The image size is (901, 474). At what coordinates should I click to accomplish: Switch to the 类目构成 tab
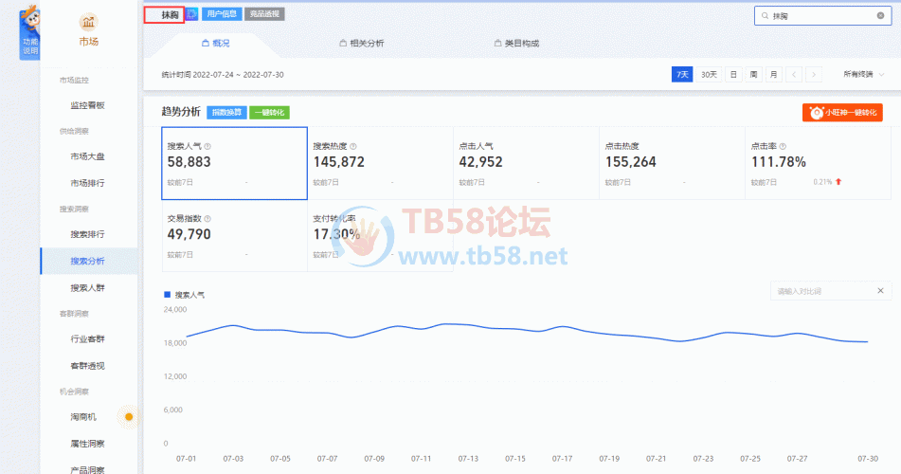coord(516,44)
